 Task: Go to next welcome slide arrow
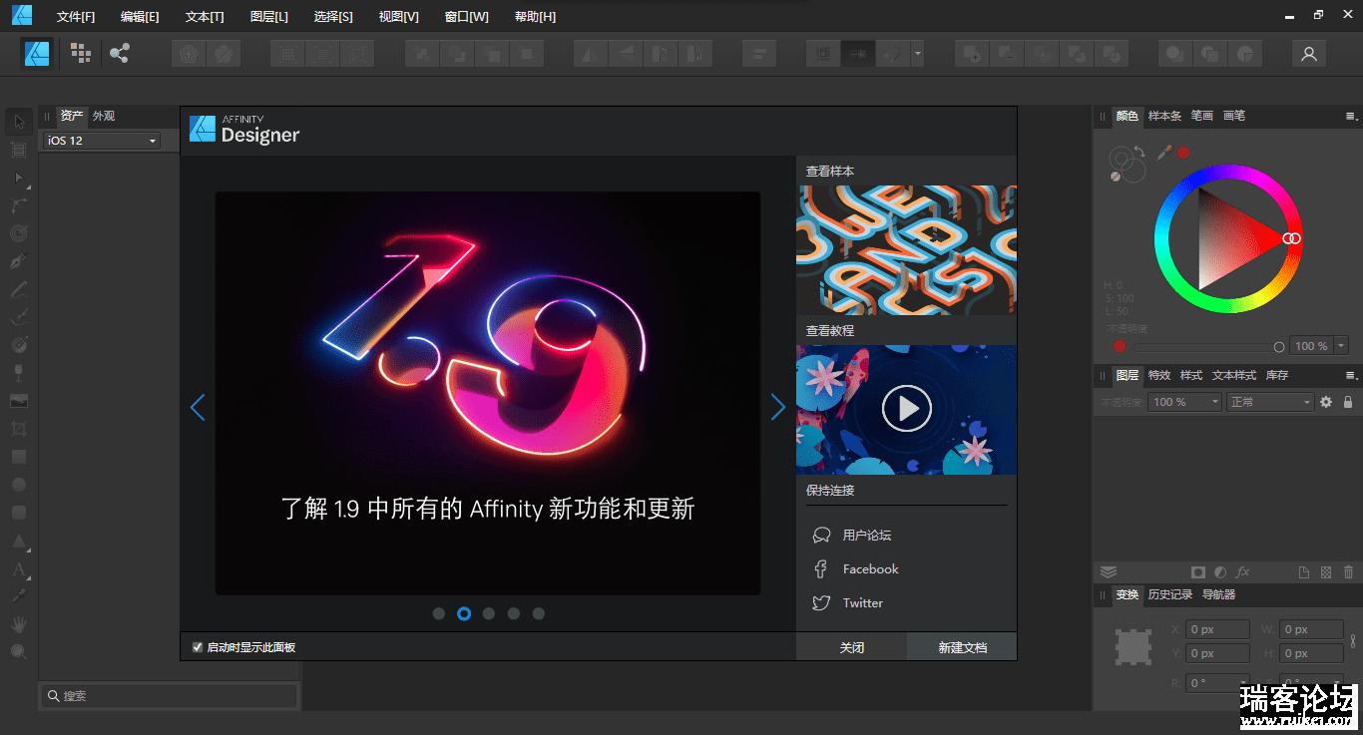tap(778, 407)
